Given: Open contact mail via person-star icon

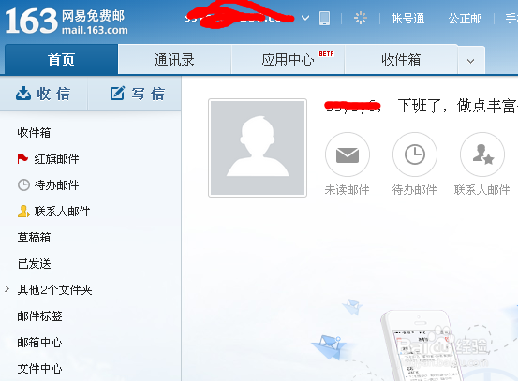Looking at the screenshot, I should click(482, 154).
